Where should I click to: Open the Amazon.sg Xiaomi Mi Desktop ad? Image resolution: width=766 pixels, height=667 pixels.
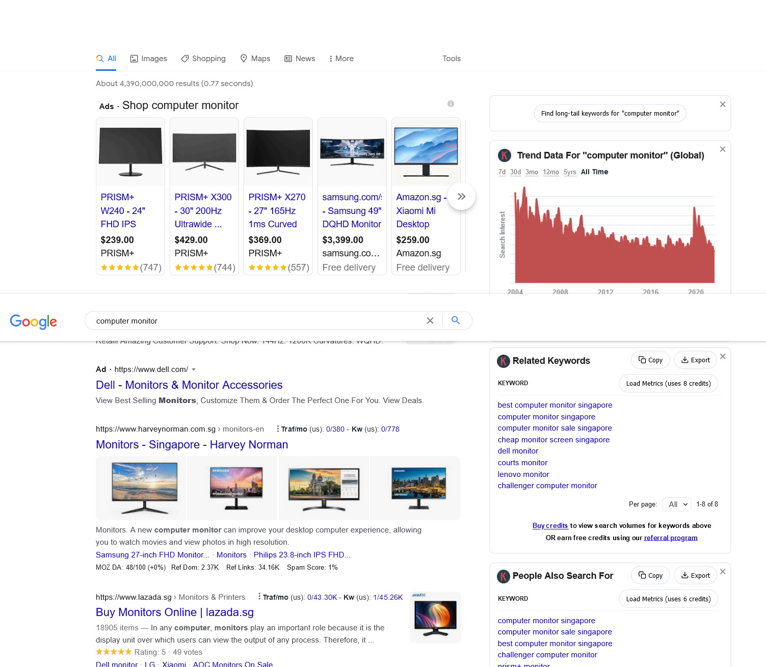(421, 210)
